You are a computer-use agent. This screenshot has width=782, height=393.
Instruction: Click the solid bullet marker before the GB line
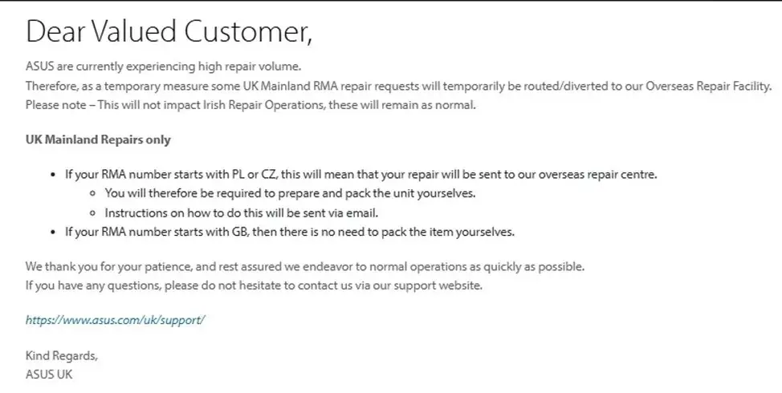tap(53, 233)
